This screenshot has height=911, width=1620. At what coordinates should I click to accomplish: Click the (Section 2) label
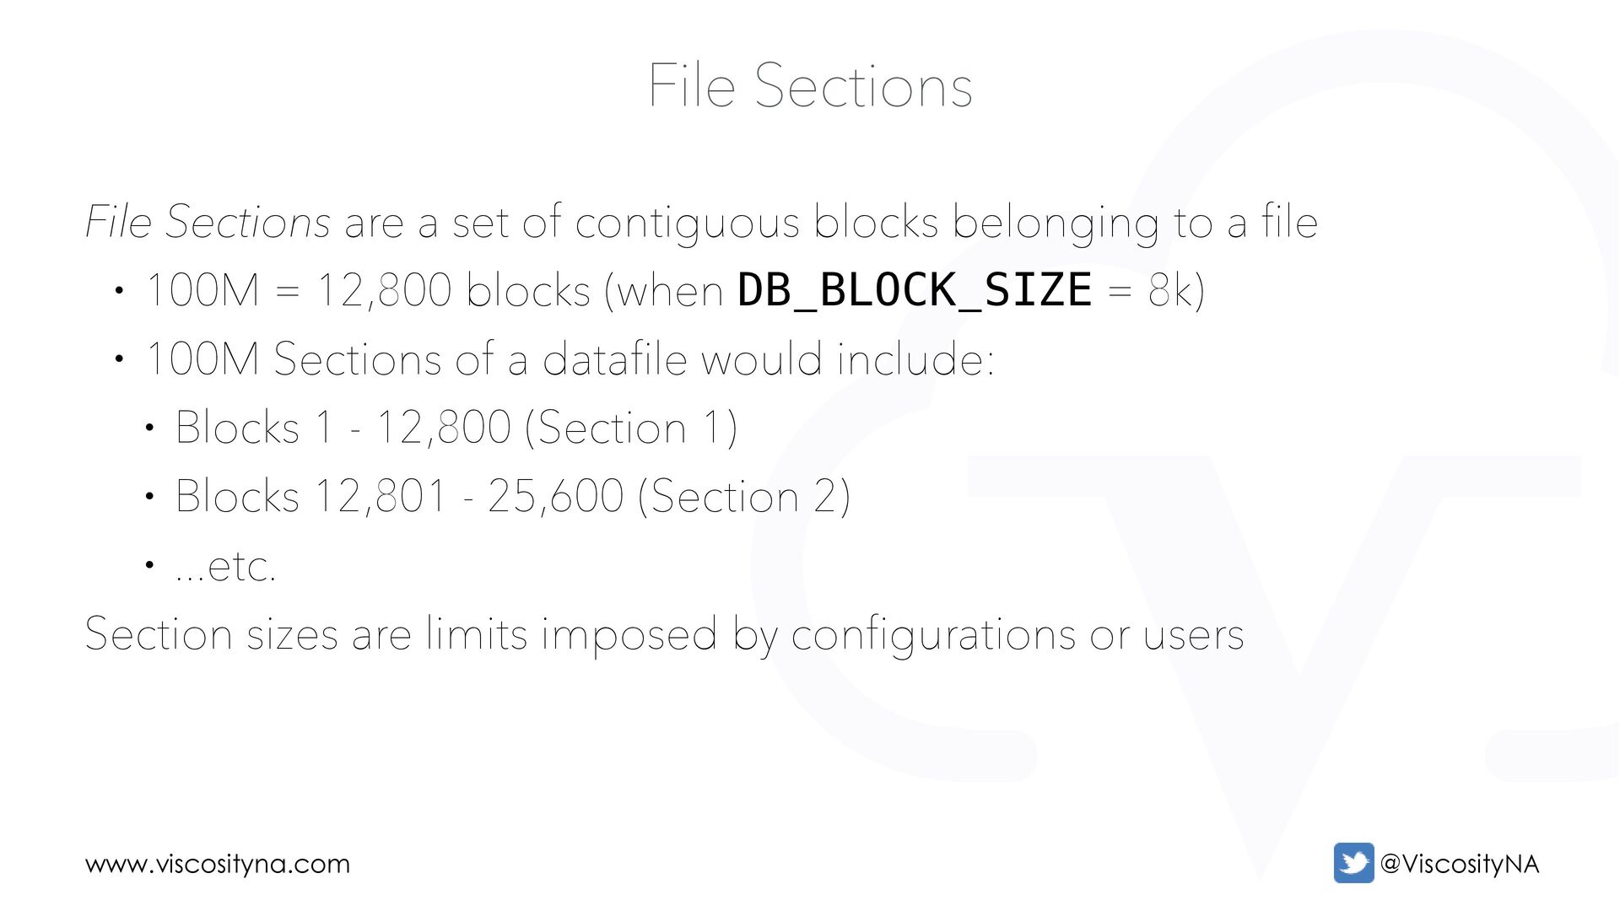coord(744,496)
